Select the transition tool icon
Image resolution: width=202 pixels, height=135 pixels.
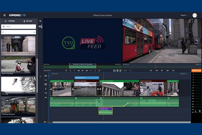[x=46, y=80]
